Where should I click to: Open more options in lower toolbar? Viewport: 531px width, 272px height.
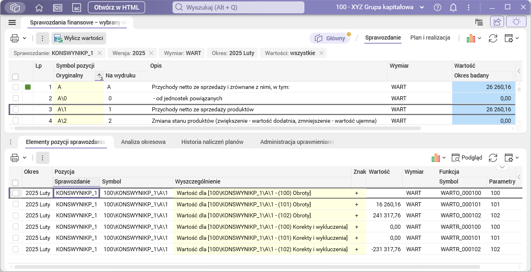pyautogui.click(x=42, y=158)
